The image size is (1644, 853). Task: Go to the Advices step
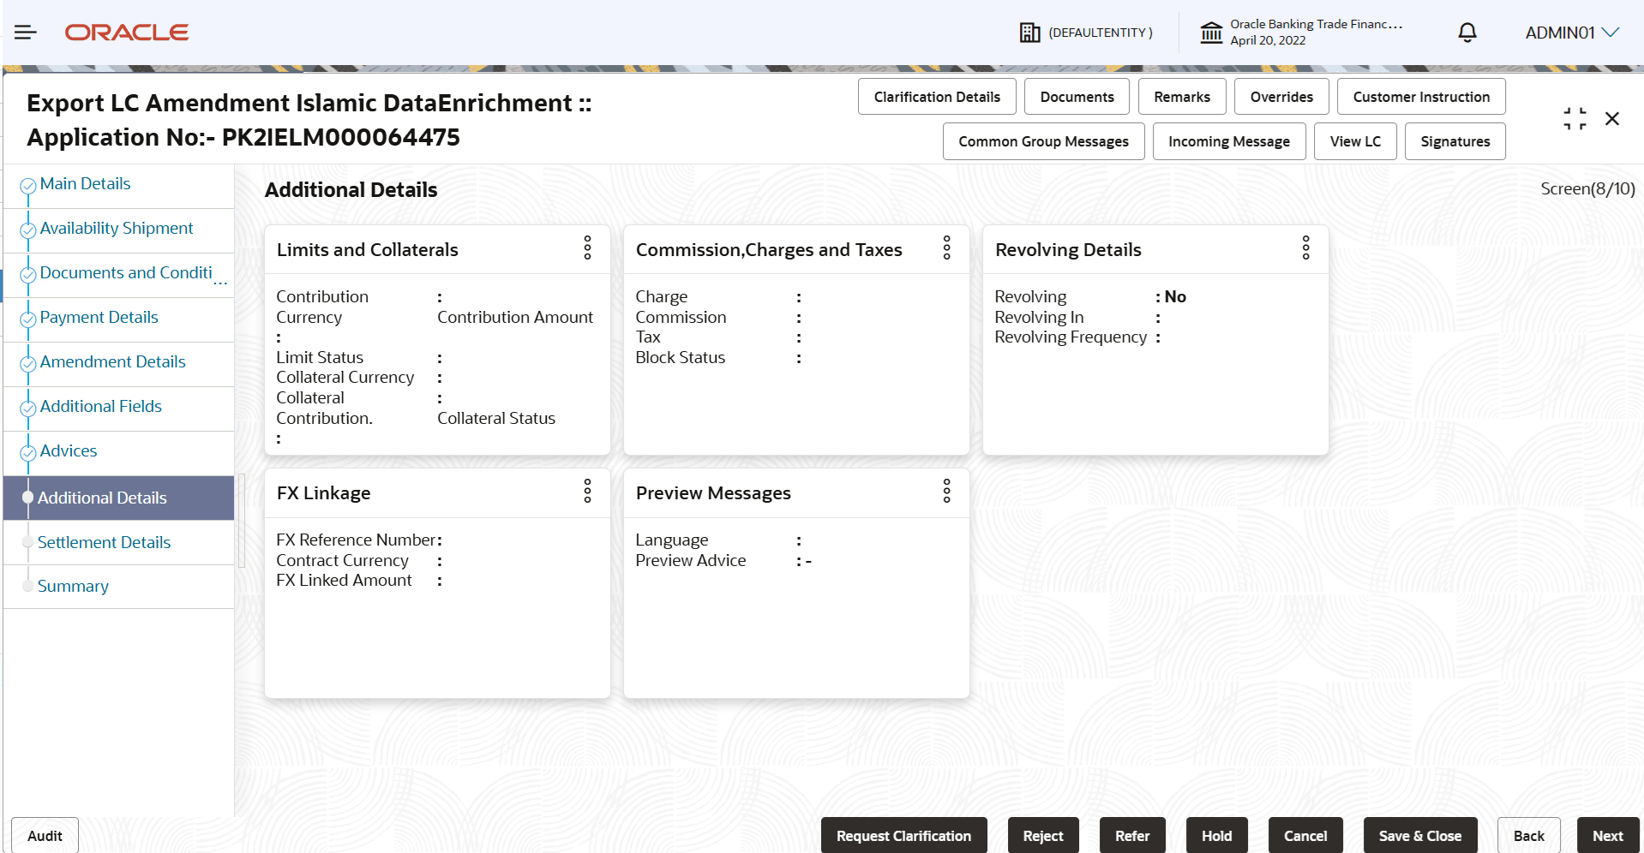(x=69, y=451)
